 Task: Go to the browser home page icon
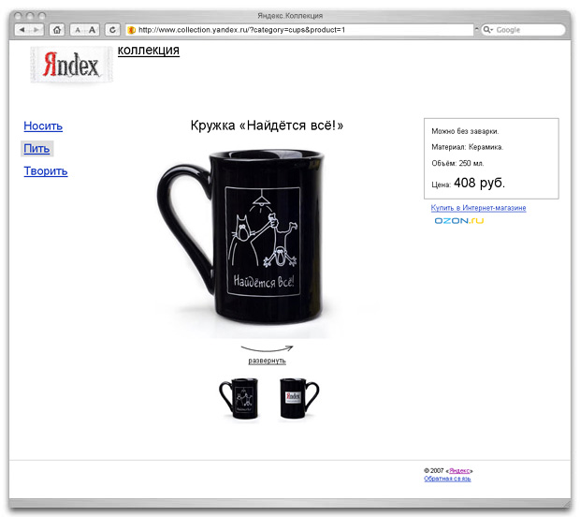(56, 30)
